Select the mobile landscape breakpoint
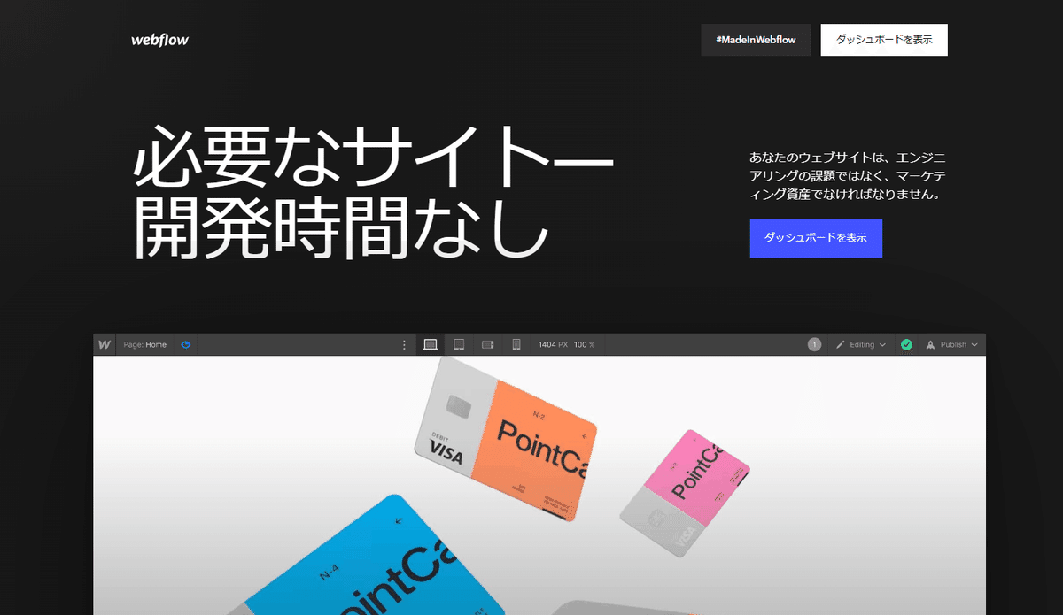 (x=486, y=344)
